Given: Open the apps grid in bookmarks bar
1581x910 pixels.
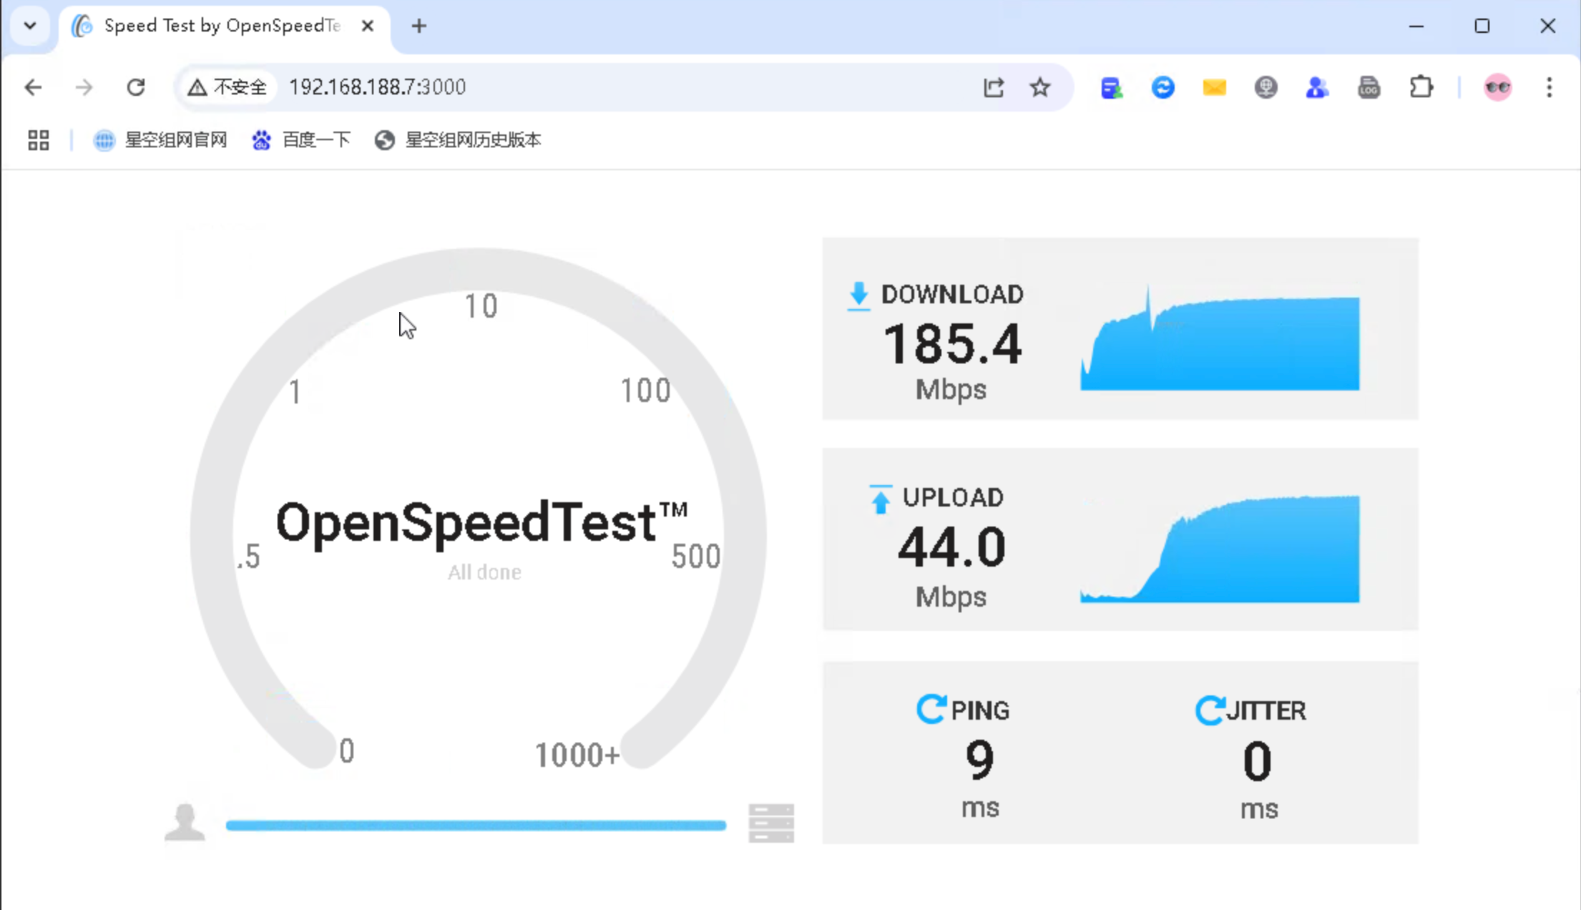Looking at the screenshot, I should pos(39,140).
